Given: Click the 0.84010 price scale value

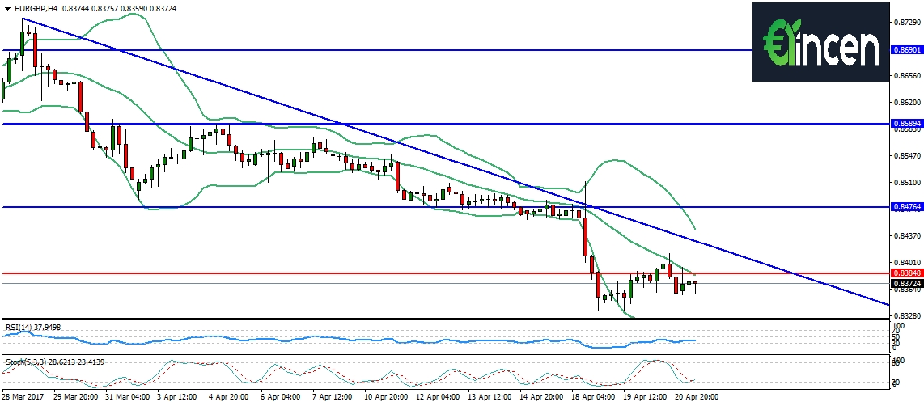Looking at the screenshot, I should [906, 262].
